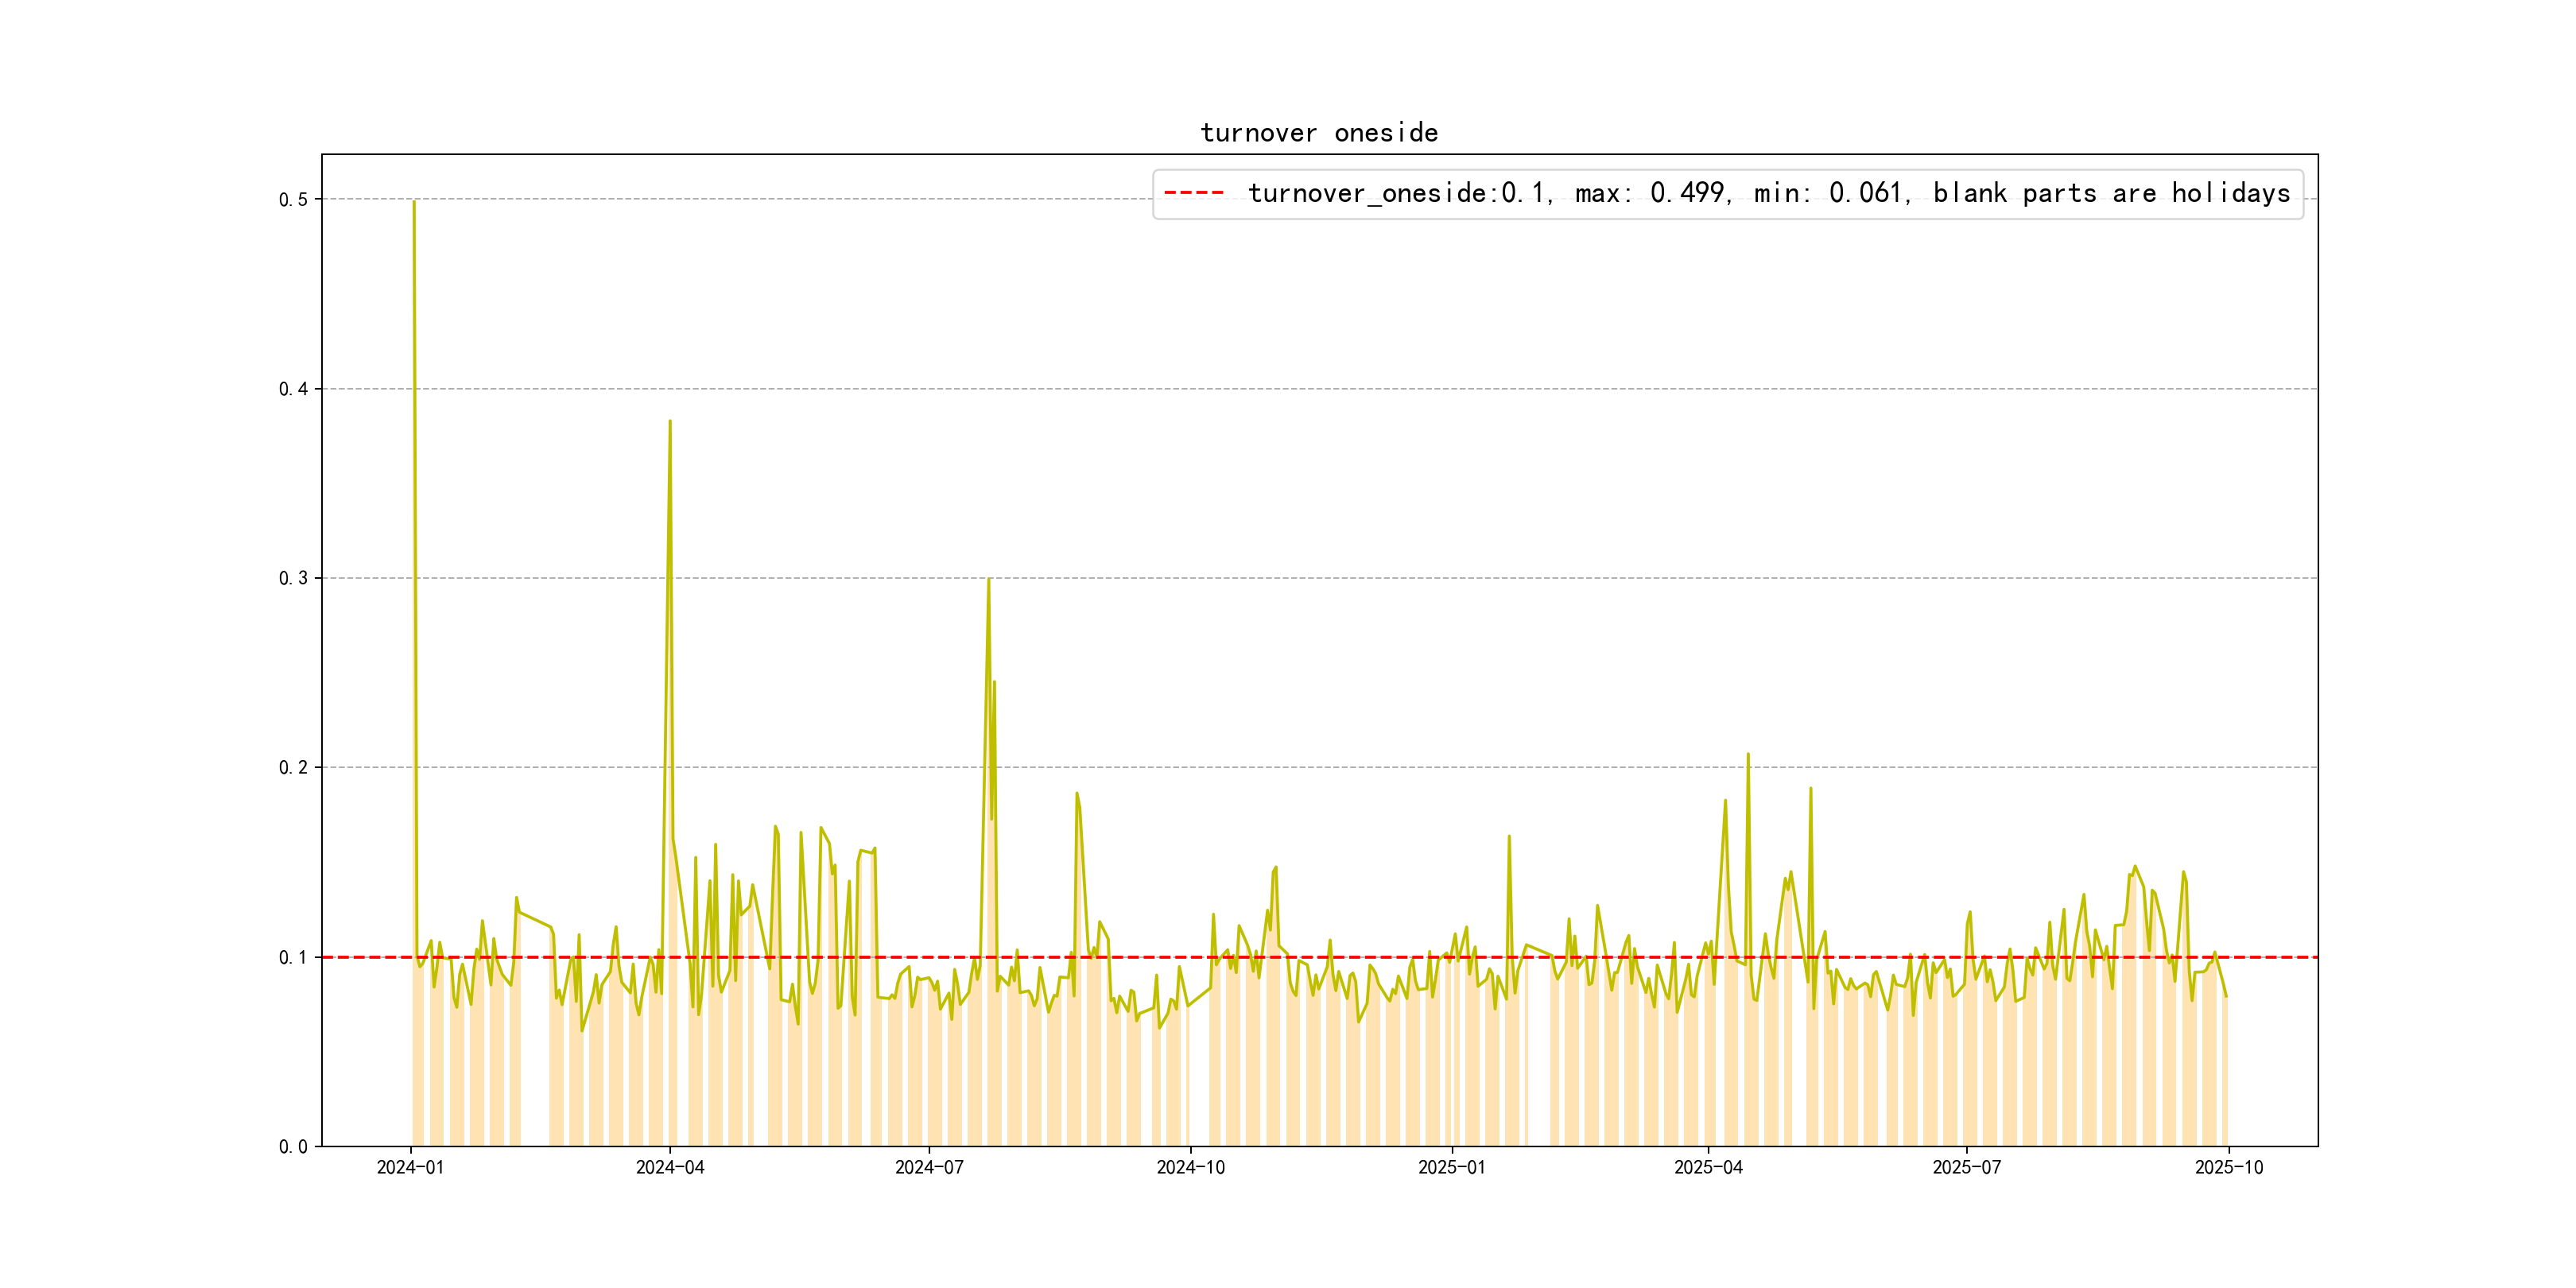Click the 0.4 y-axis tick label
The width and height of the screenshot is (2576, 1288).
[x=293, y=389]
